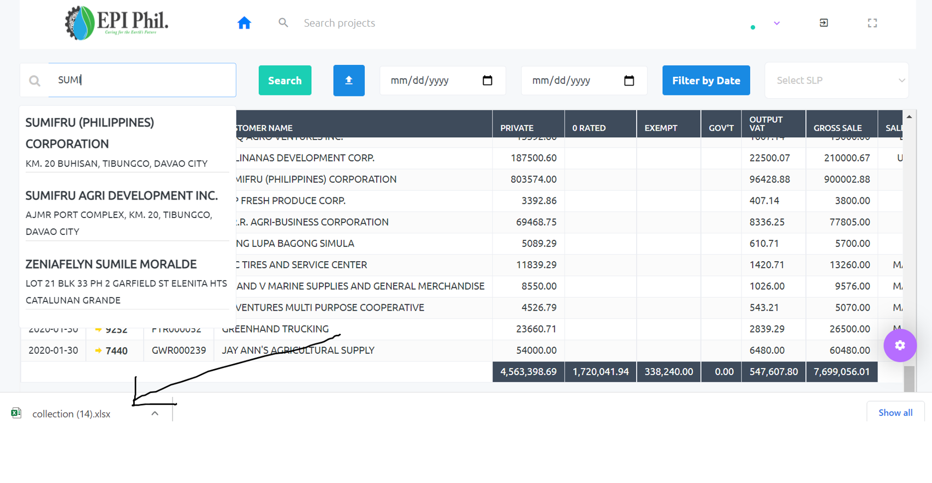This screenshot has width=932, height=483.
Task: Click the green Search button
Action: pos(285,81)
